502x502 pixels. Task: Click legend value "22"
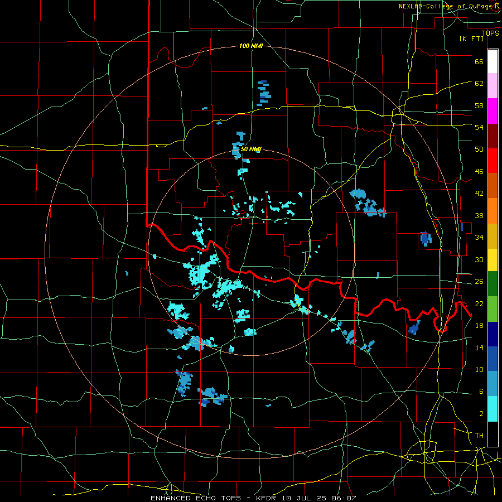tap(479, 303)
